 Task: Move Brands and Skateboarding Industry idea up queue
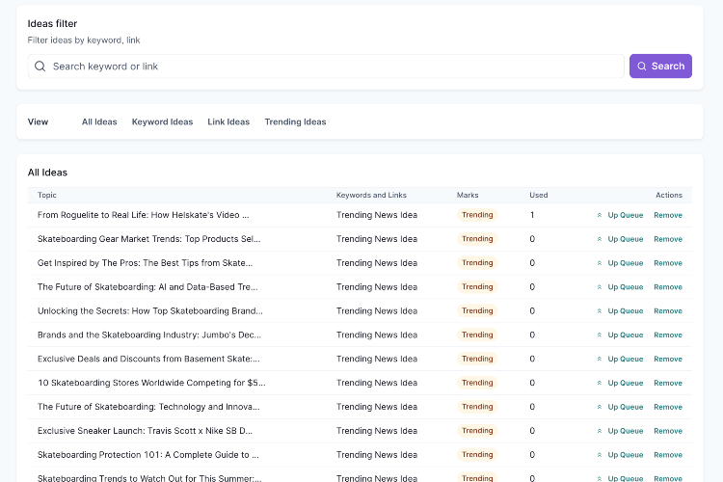(x=624, y=335)
